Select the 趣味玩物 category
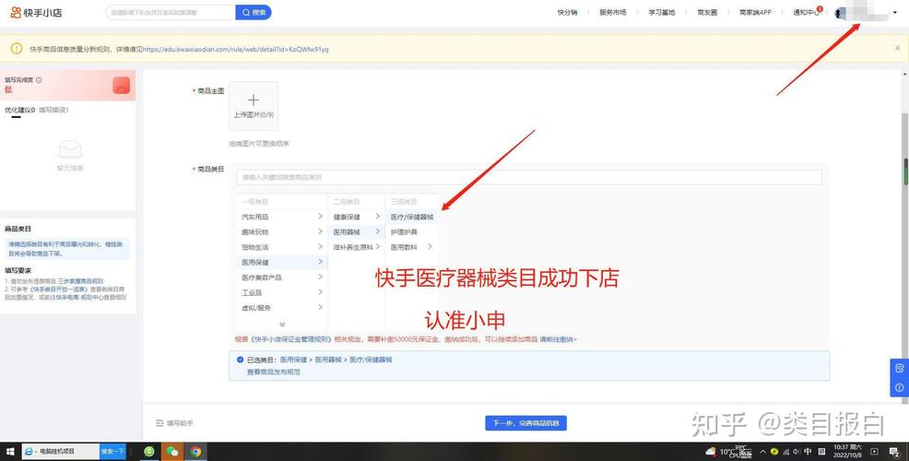Screen dimensions: 909x461 coord(255,232)
